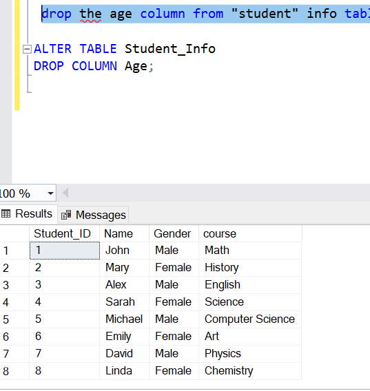This screenshot has width=370, height=391.
Task: Select the Student_ID column header
Action: 64,233
